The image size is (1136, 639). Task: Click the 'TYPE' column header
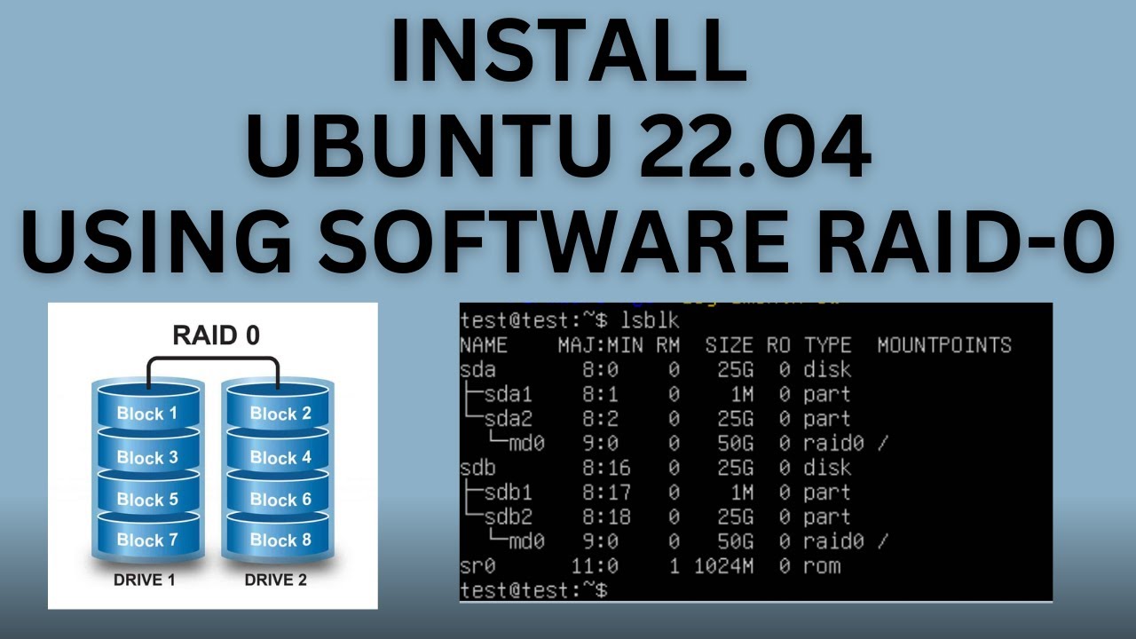click(827, 345)
